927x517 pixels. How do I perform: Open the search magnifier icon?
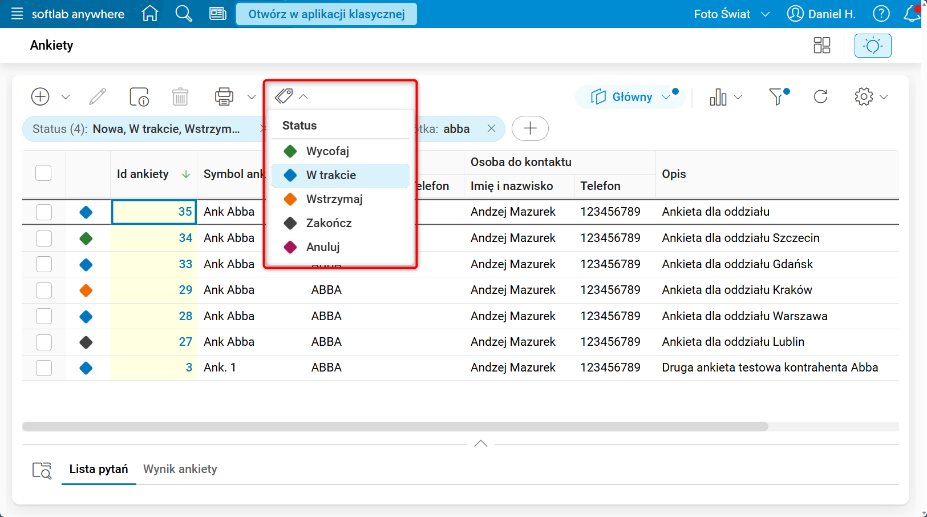pyautogui.click(x=184, y=13)
